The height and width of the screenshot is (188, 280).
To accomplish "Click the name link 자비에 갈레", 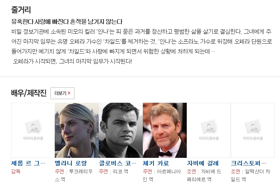I will tap(203, 163).
